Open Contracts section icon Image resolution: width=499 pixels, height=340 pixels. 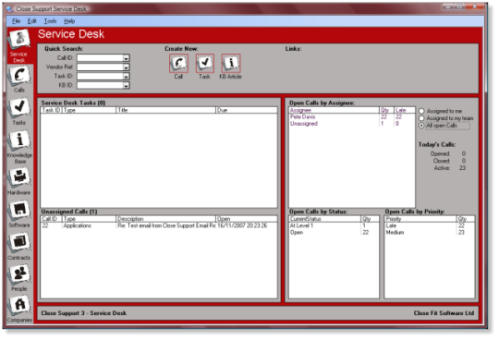(19, 247)
